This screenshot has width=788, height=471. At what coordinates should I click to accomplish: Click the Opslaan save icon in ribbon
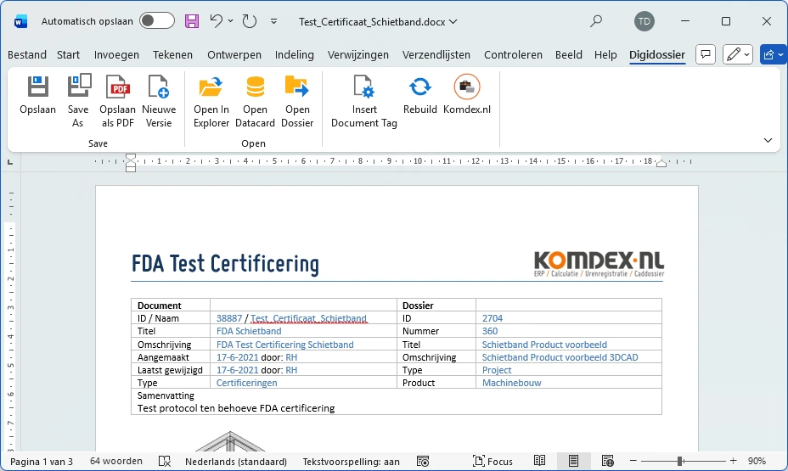point(37,87)
